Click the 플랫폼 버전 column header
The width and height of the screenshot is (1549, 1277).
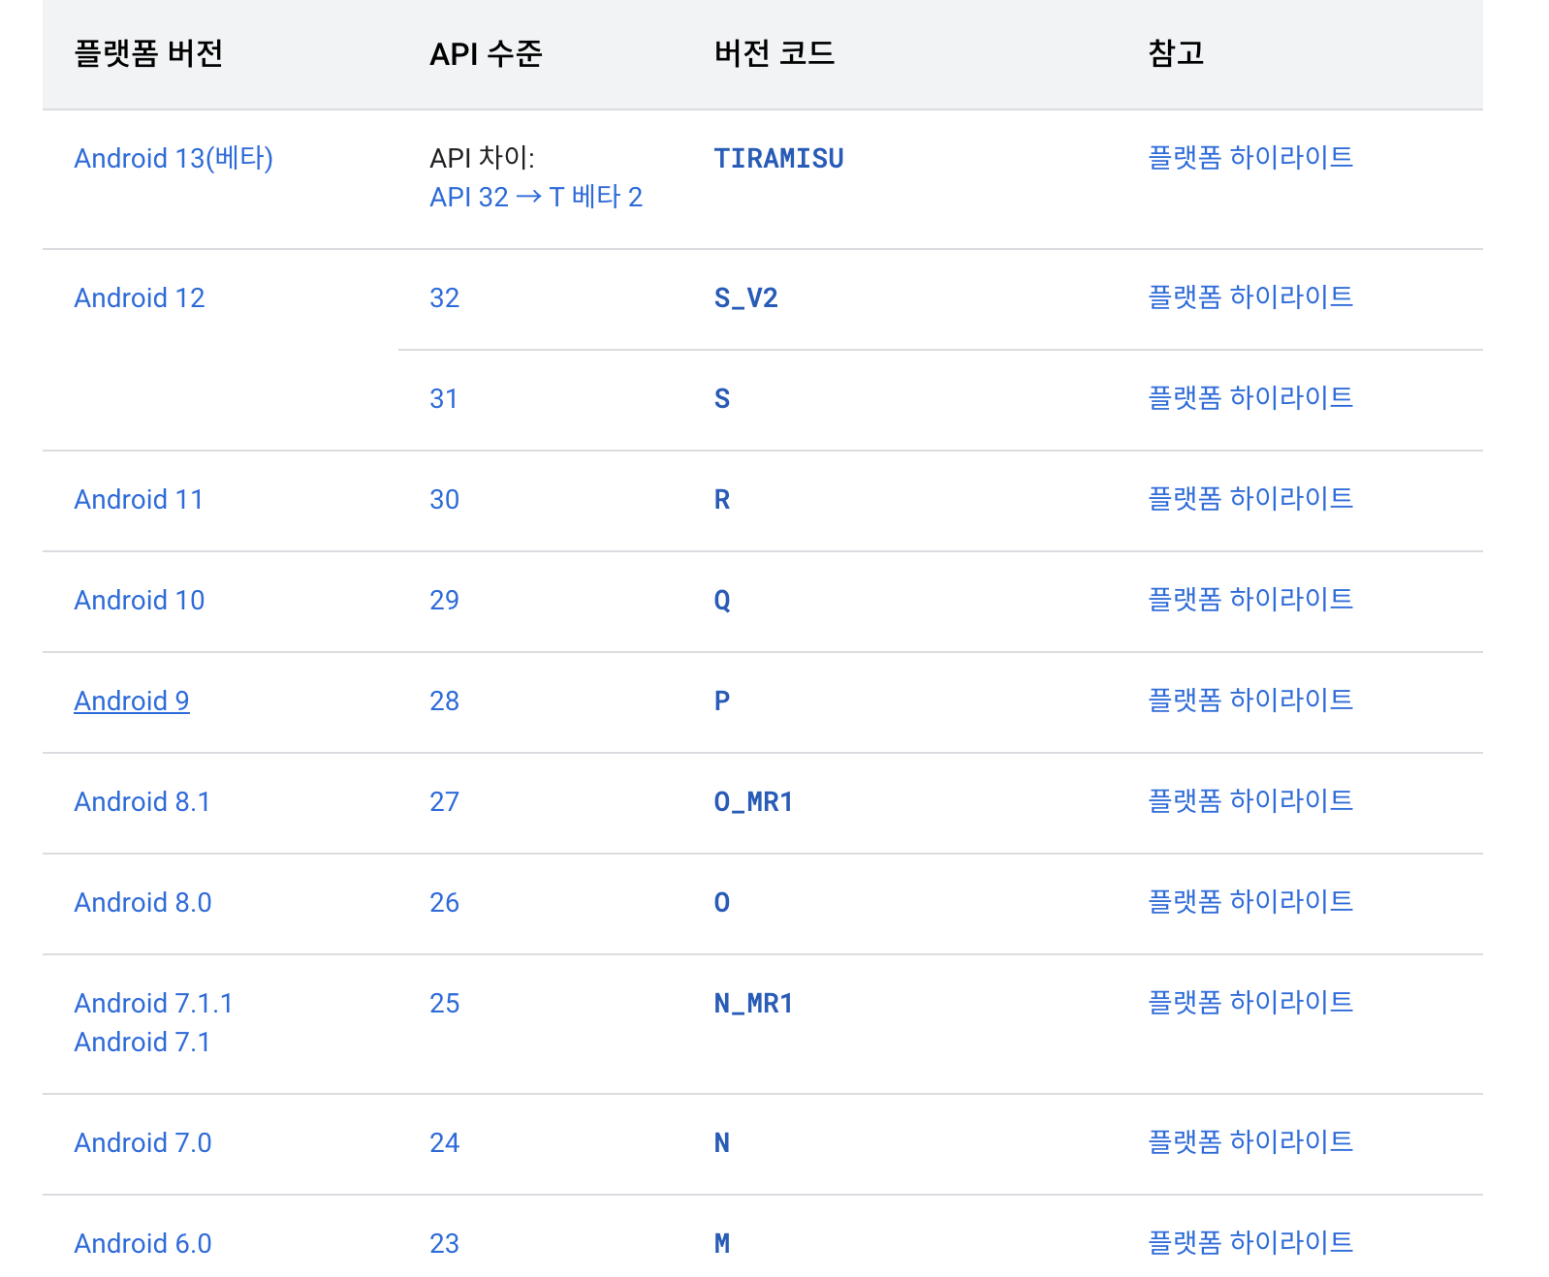[x=149, y=53]
